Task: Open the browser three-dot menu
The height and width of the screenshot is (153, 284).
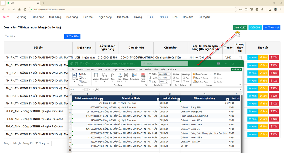Action: click(281, 9)
